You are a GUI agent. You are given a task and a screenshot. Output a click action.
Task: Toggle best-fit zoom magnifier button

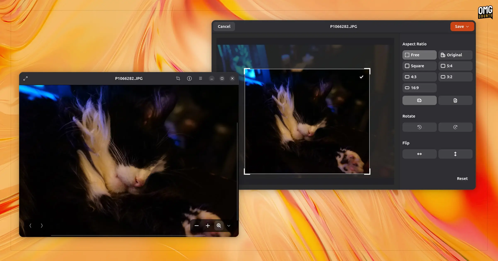pyautogui.click(x=219, y=226)
